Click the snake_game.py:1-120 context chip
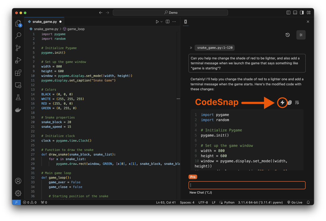This screenshot has width=326, height=221. [x=215, y=48]
